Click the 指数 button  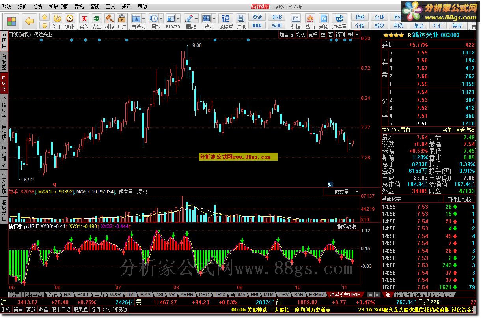(x=360, y=17)
